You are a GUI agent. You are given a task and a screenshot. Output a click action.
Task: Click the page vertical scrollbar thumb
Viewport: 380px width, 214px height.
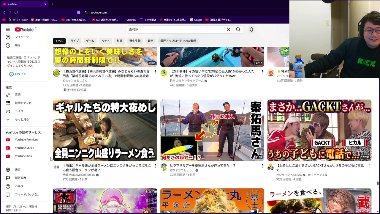[x=378, y=183]
